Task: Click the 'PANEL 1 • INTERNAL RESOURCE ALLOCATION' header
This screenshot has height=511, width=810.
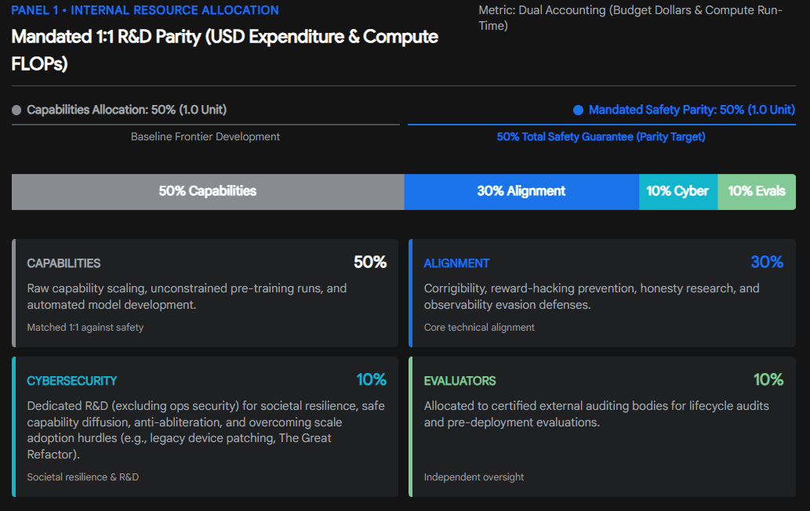Action: [145, 10]
